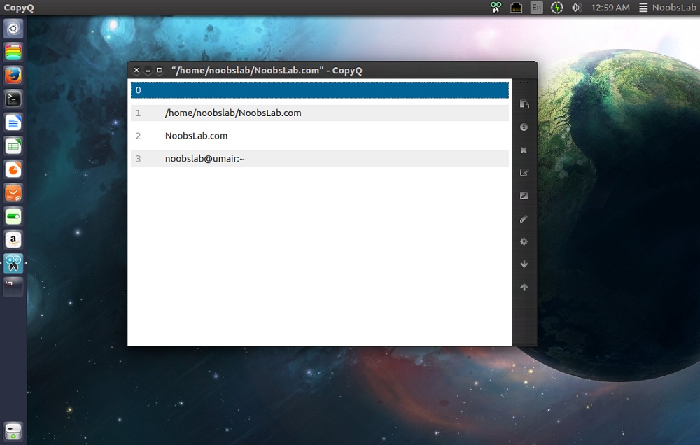Maximize the CopyQ window
The width and height of the screenshot is (700, 445).
[160, 70]
